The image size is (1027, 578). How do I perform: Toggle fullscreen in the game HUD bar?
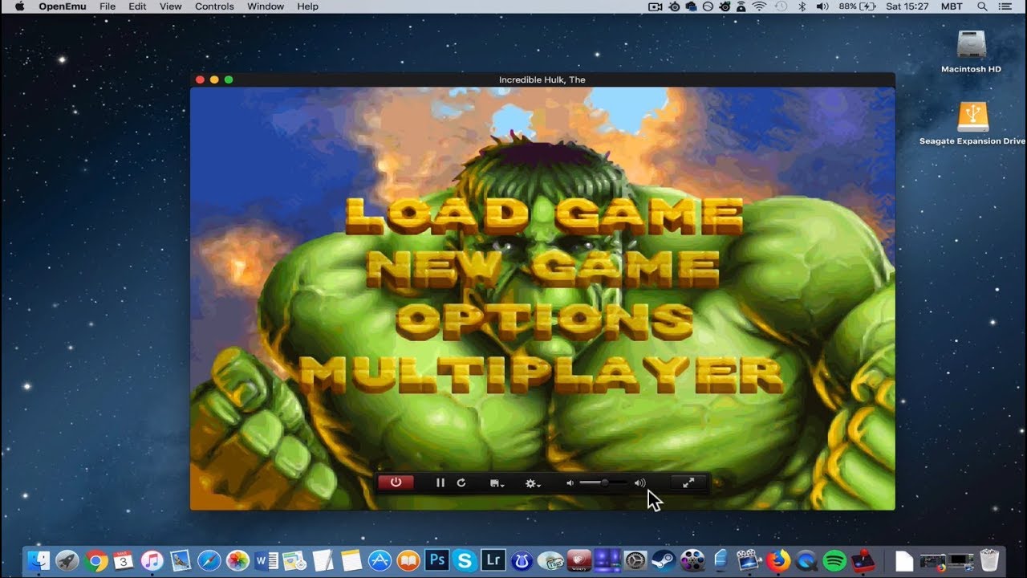click(688, 482)
